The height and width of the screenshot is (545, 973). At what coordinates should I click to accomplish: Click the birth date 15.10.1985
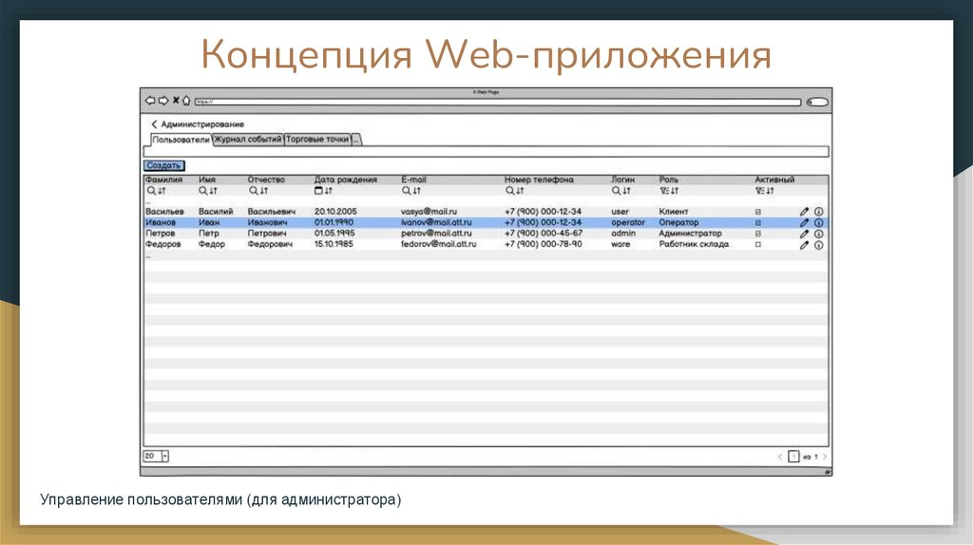click(x=334, y=244)
